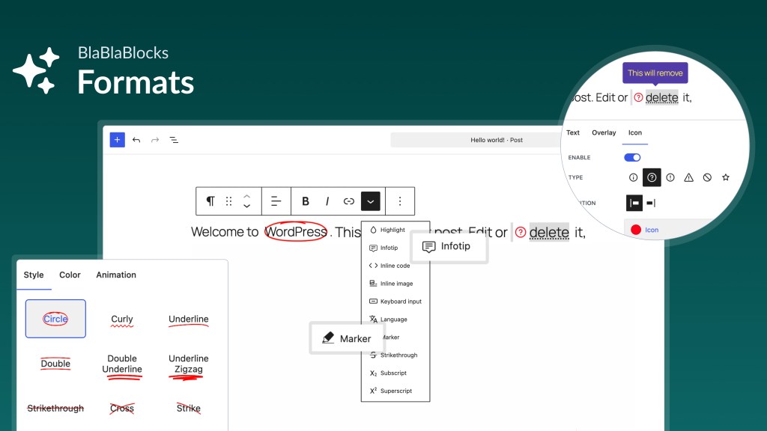Select the star icon type

pyautogui.click(x=725, y=177)
